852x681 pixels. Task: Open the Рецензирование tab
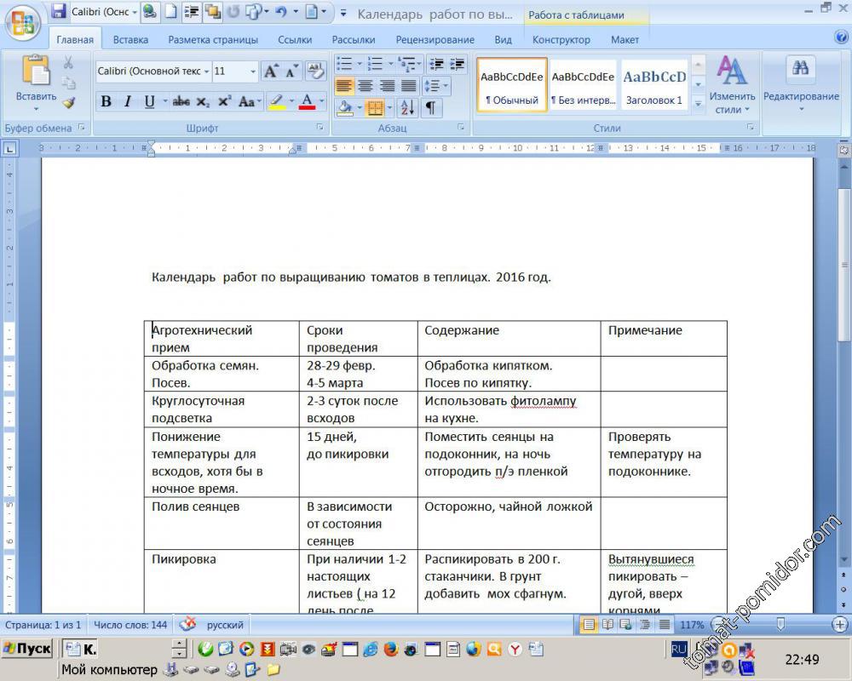(x=435, y=40)
